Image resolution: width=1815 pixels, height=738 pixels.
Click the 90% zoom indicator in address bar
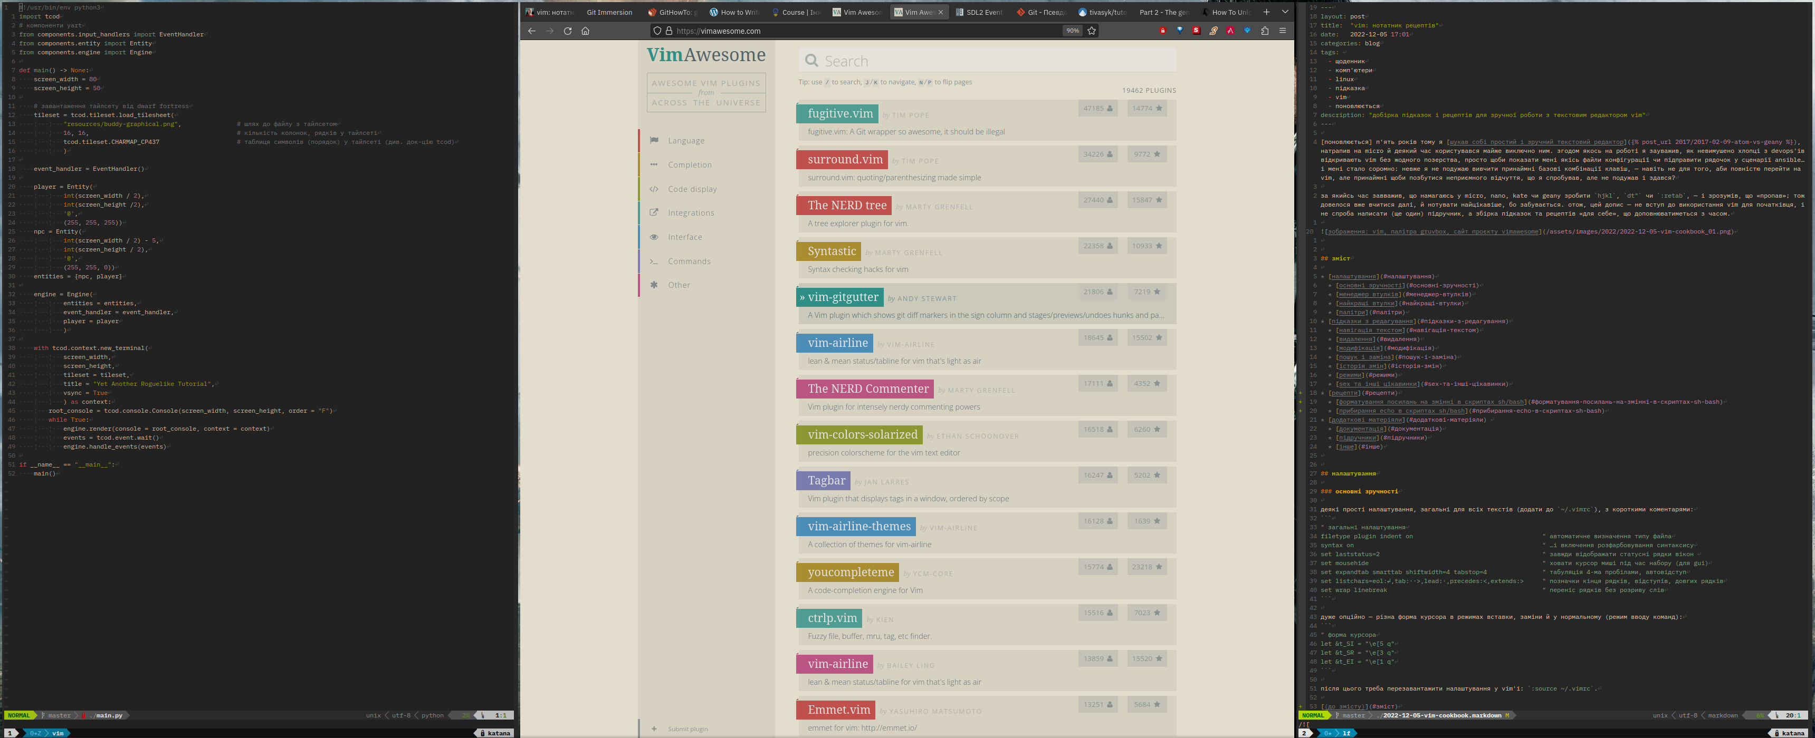pyautogui.click(x=1072, y=31)
